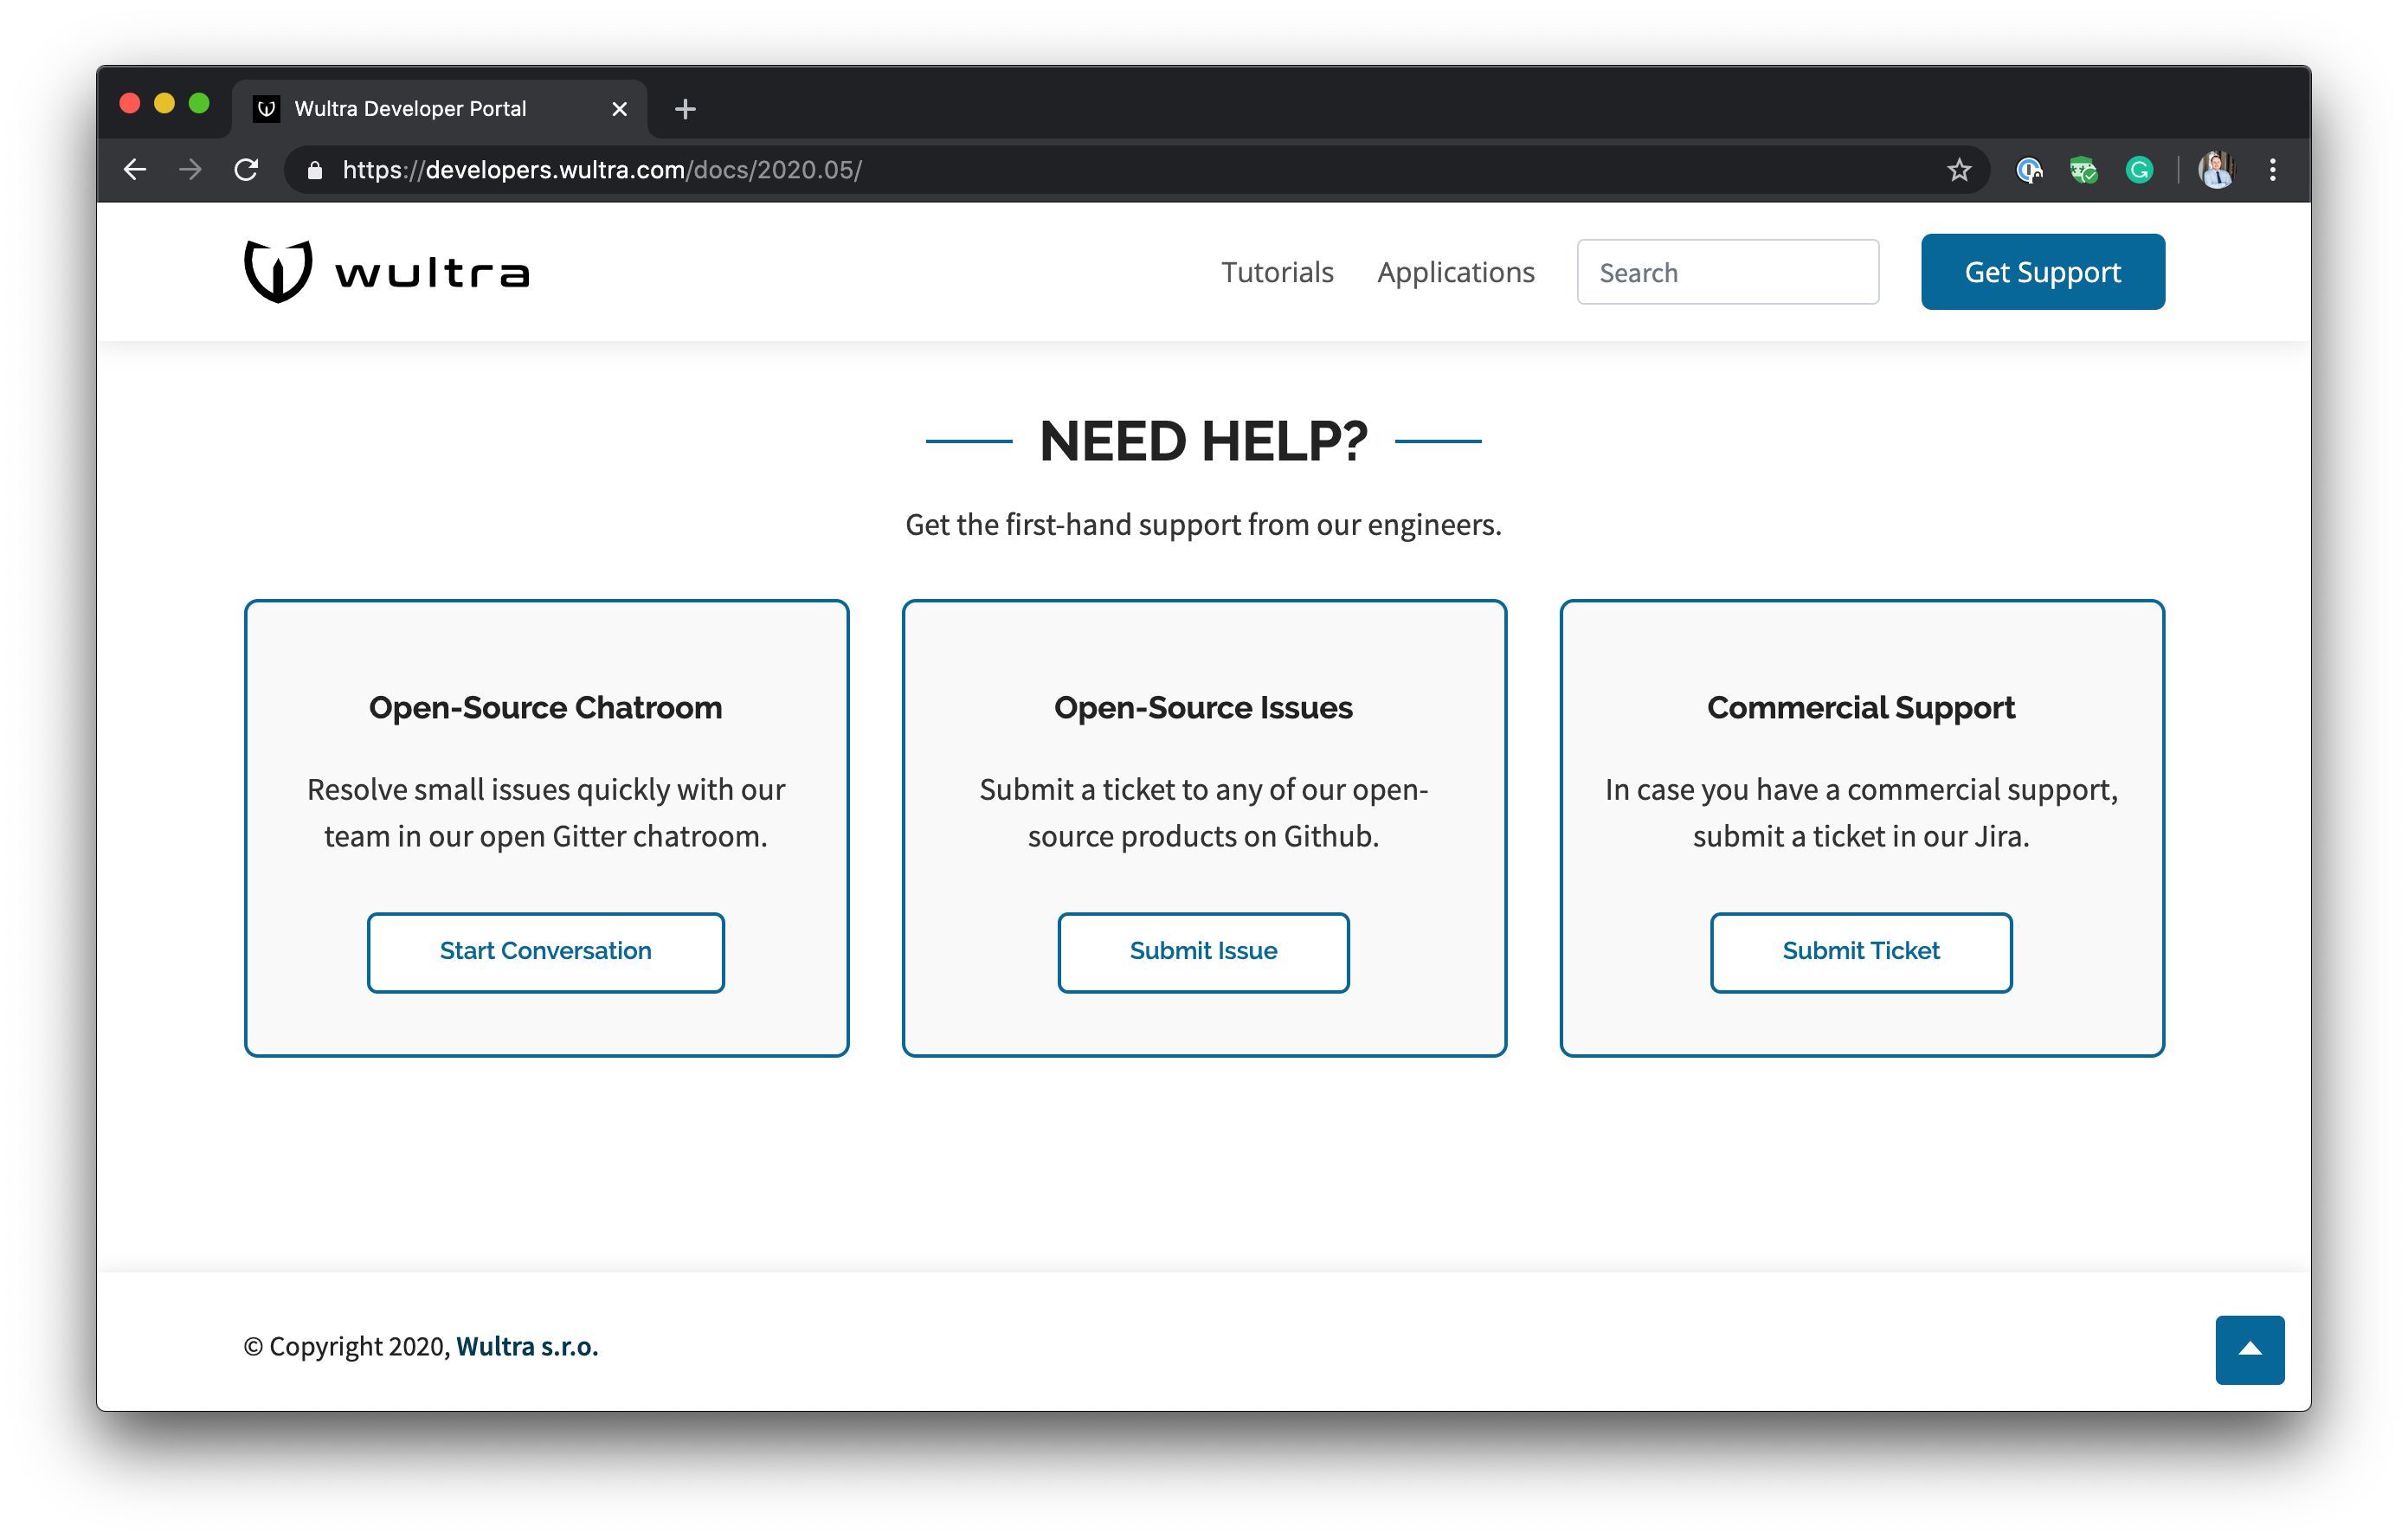
Task: Click Start Conversation for the Gitter chatroom
Action: point(546,951)
